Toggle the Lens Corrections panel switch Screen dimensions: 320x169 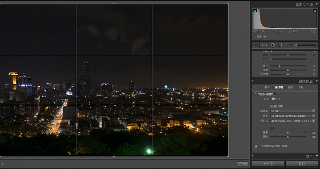(x=252, y=81)
